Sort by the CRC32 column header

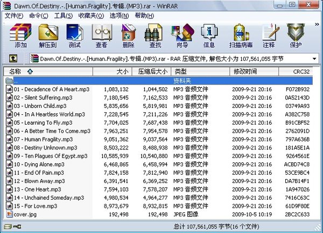296,72
